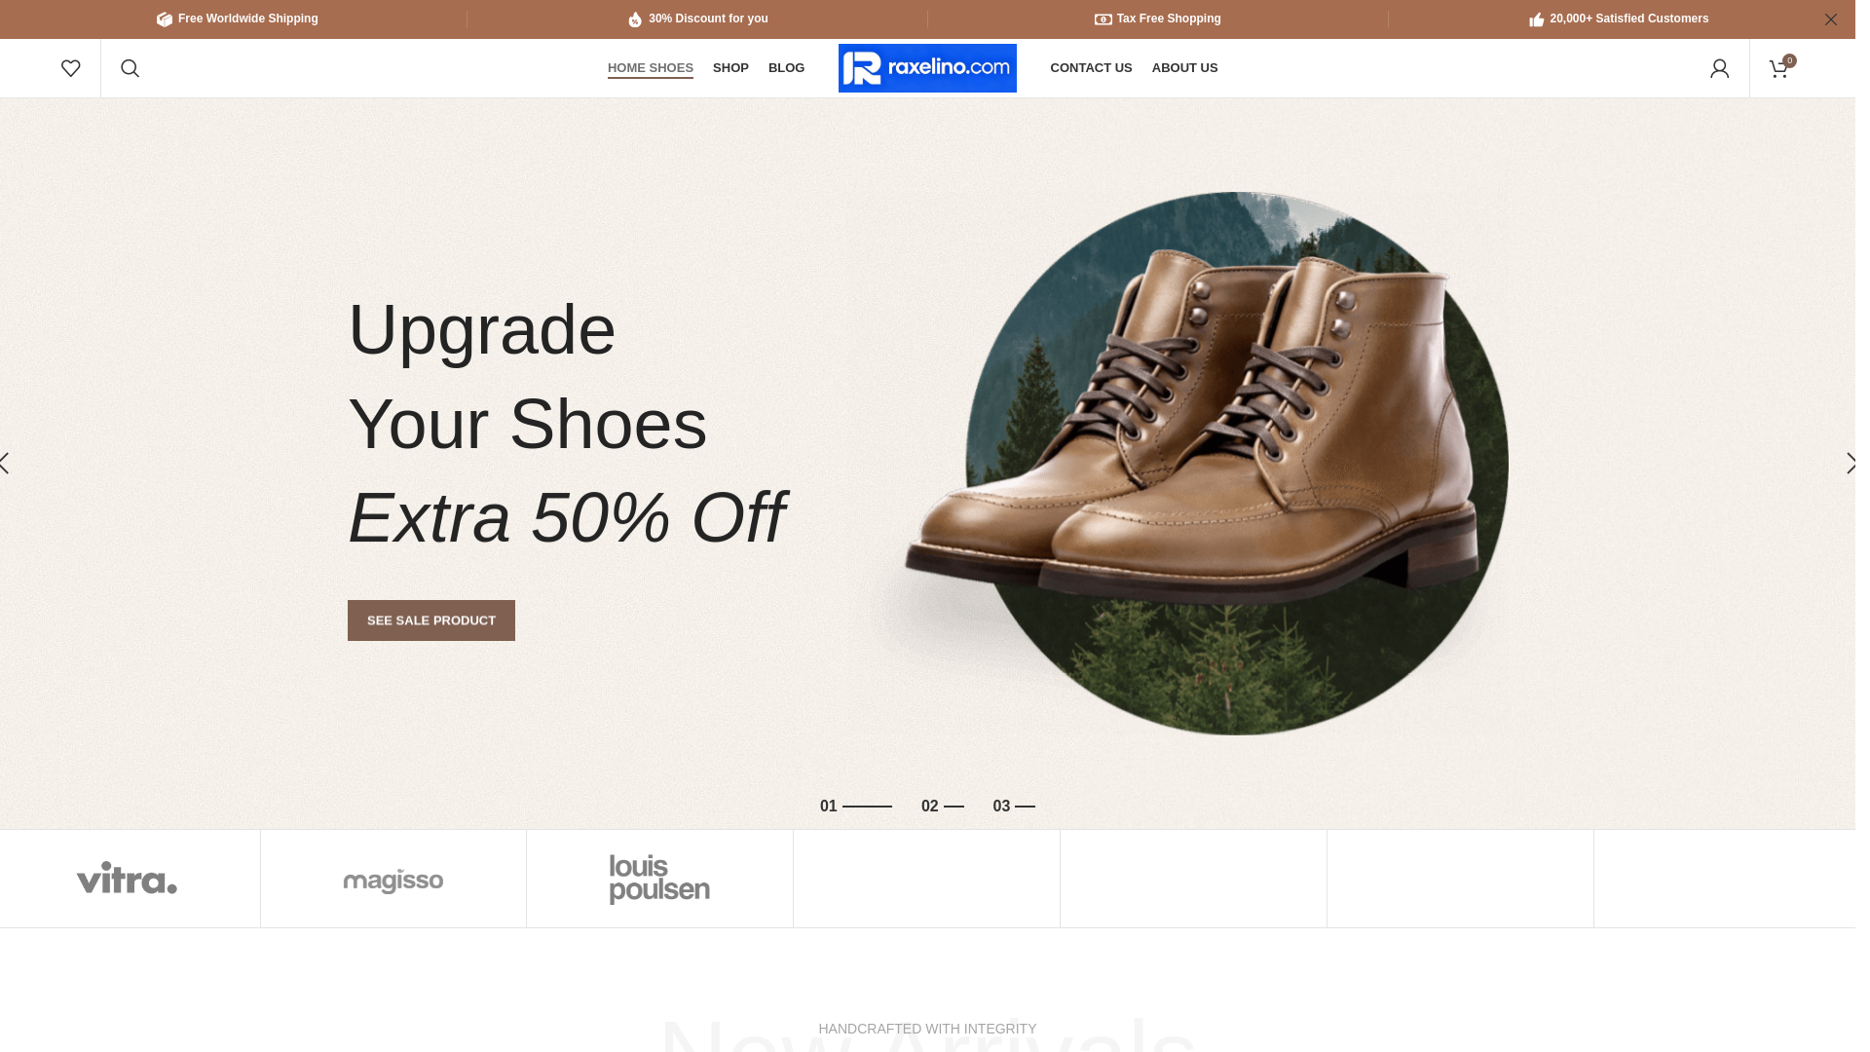Open the Contact Us menu item
This screenshot has height=1052, width=1870.
tap(1091, 68)
